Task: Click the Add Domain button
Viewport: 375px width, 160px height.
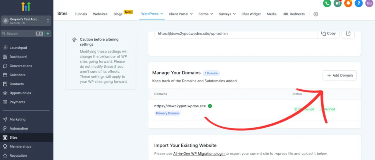Action: (x=339, y=75)
